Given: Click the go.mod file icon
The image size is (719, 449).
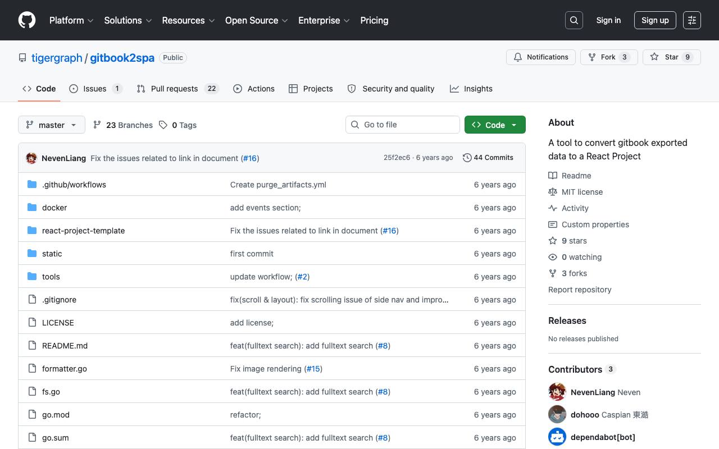Looking at the screenshot, I should [x=32, y=415].
